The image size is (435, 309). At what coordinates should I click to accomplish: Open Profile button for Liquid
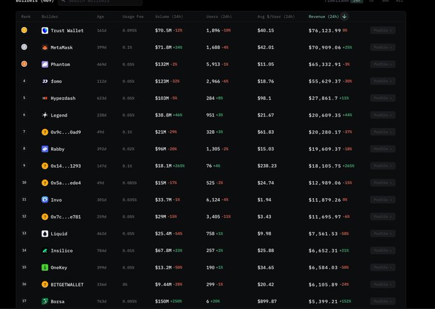(x=382, y=233)
